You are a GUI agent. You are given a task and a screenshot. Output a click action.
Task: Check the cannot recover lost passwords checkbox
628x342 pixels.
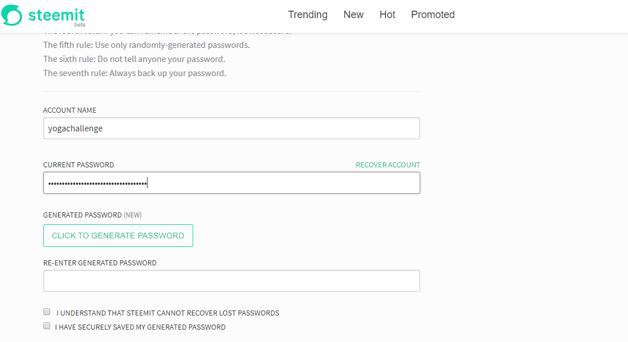click(x=47, y=312)
